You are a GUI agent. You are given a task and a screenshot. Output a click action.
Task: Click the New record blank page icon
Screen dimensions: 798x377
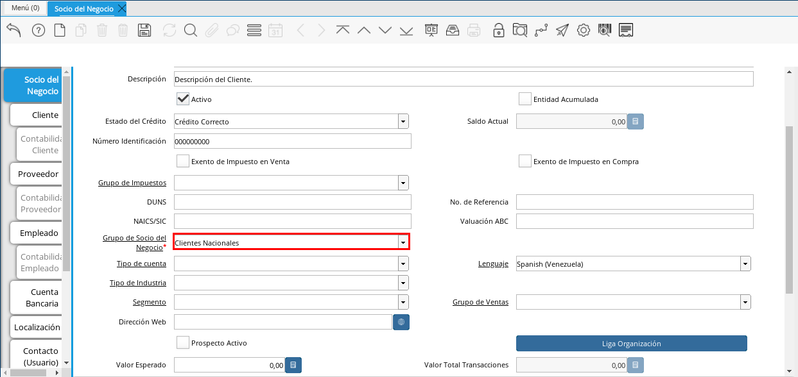click(60, 30)
